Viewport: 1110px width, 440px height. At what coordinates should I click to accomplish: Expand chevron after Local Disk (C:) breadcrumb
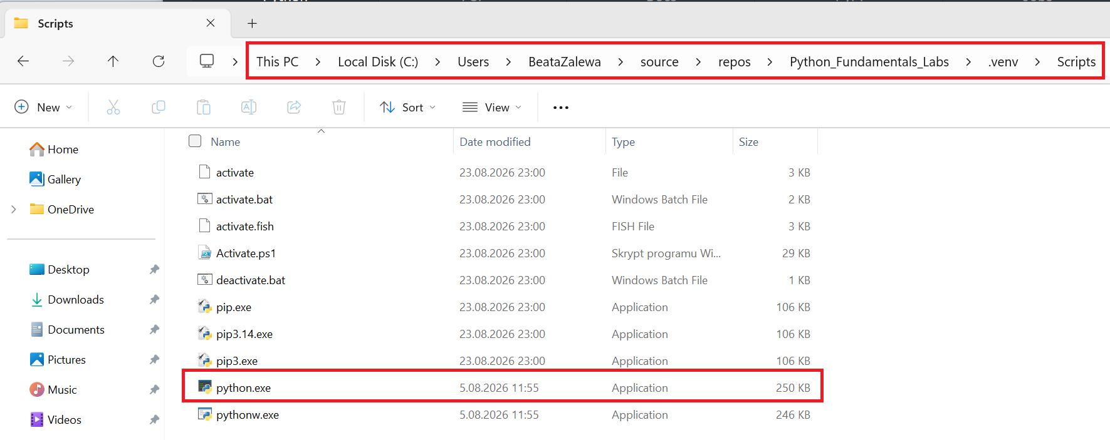tap(437, 61)
